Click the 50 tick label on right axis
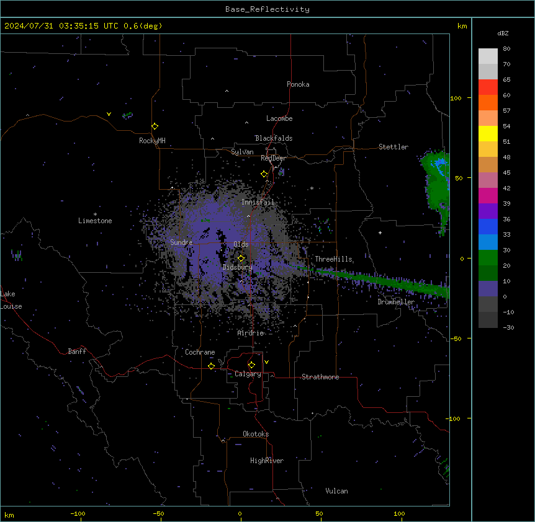Screen dimensions: 535x522 pyautogui.click(x=459, y=178)
